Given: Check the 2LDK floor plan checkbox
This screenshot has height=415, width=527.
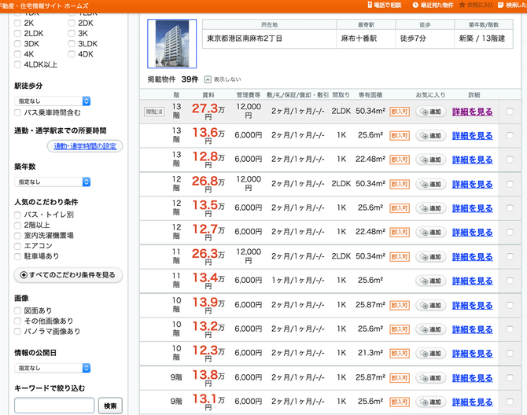Looking at the screenshot, I should point(18,34).
